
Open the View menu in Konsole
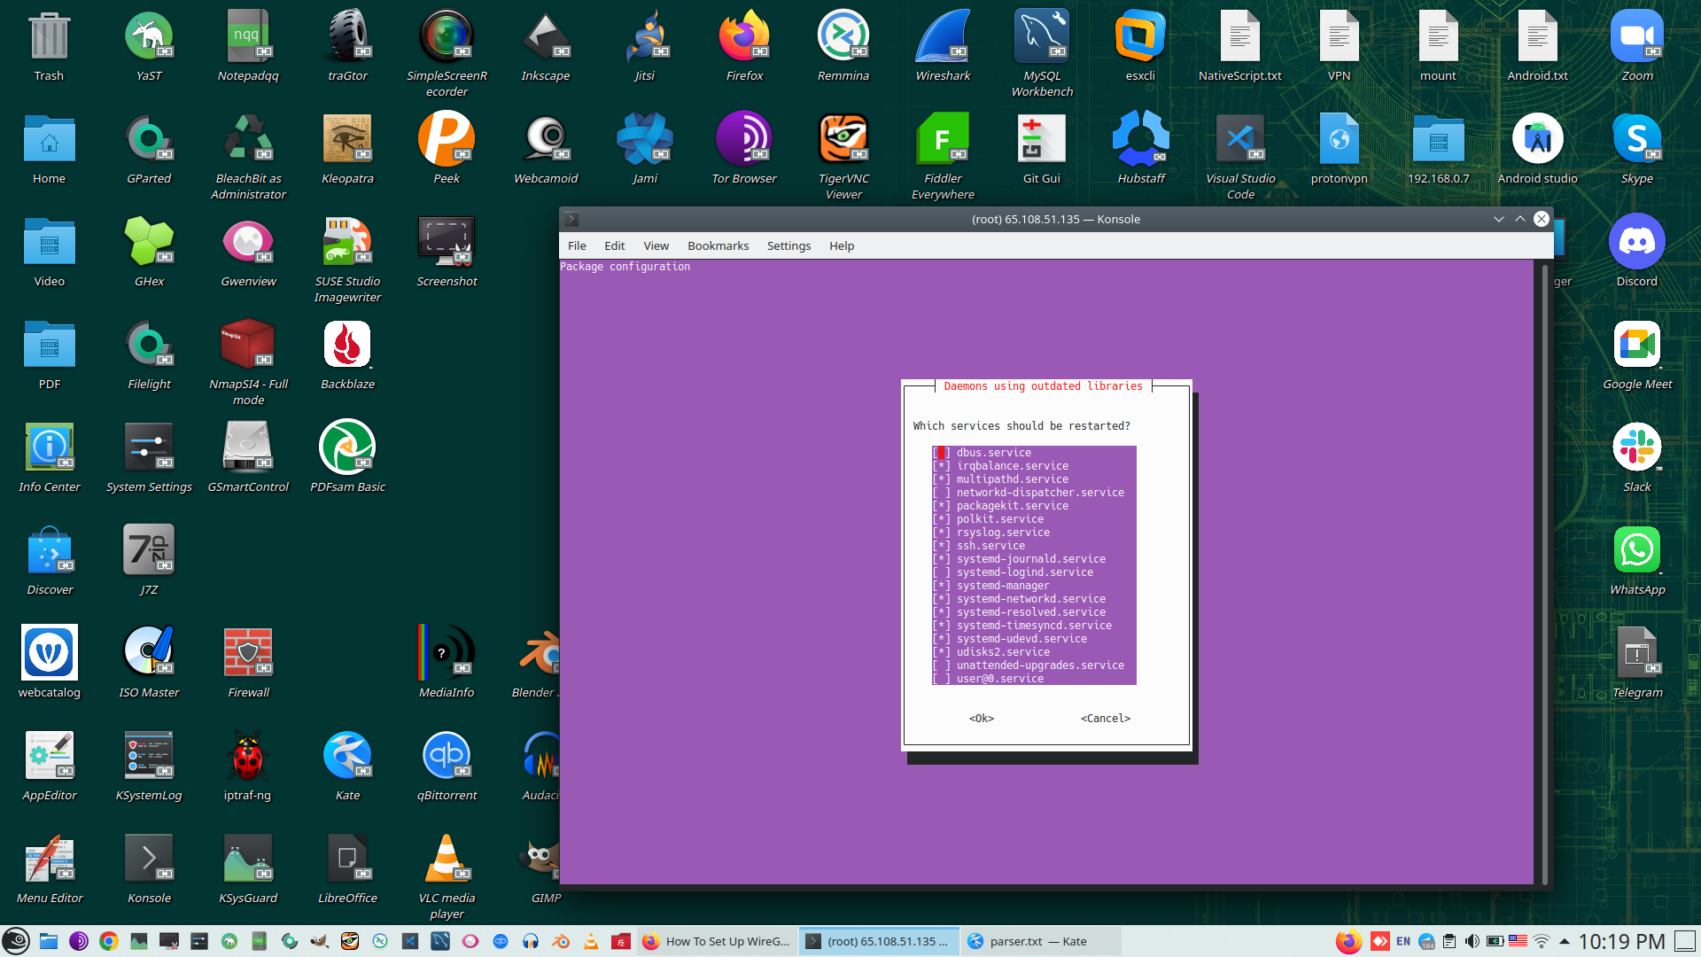[656, 245]
